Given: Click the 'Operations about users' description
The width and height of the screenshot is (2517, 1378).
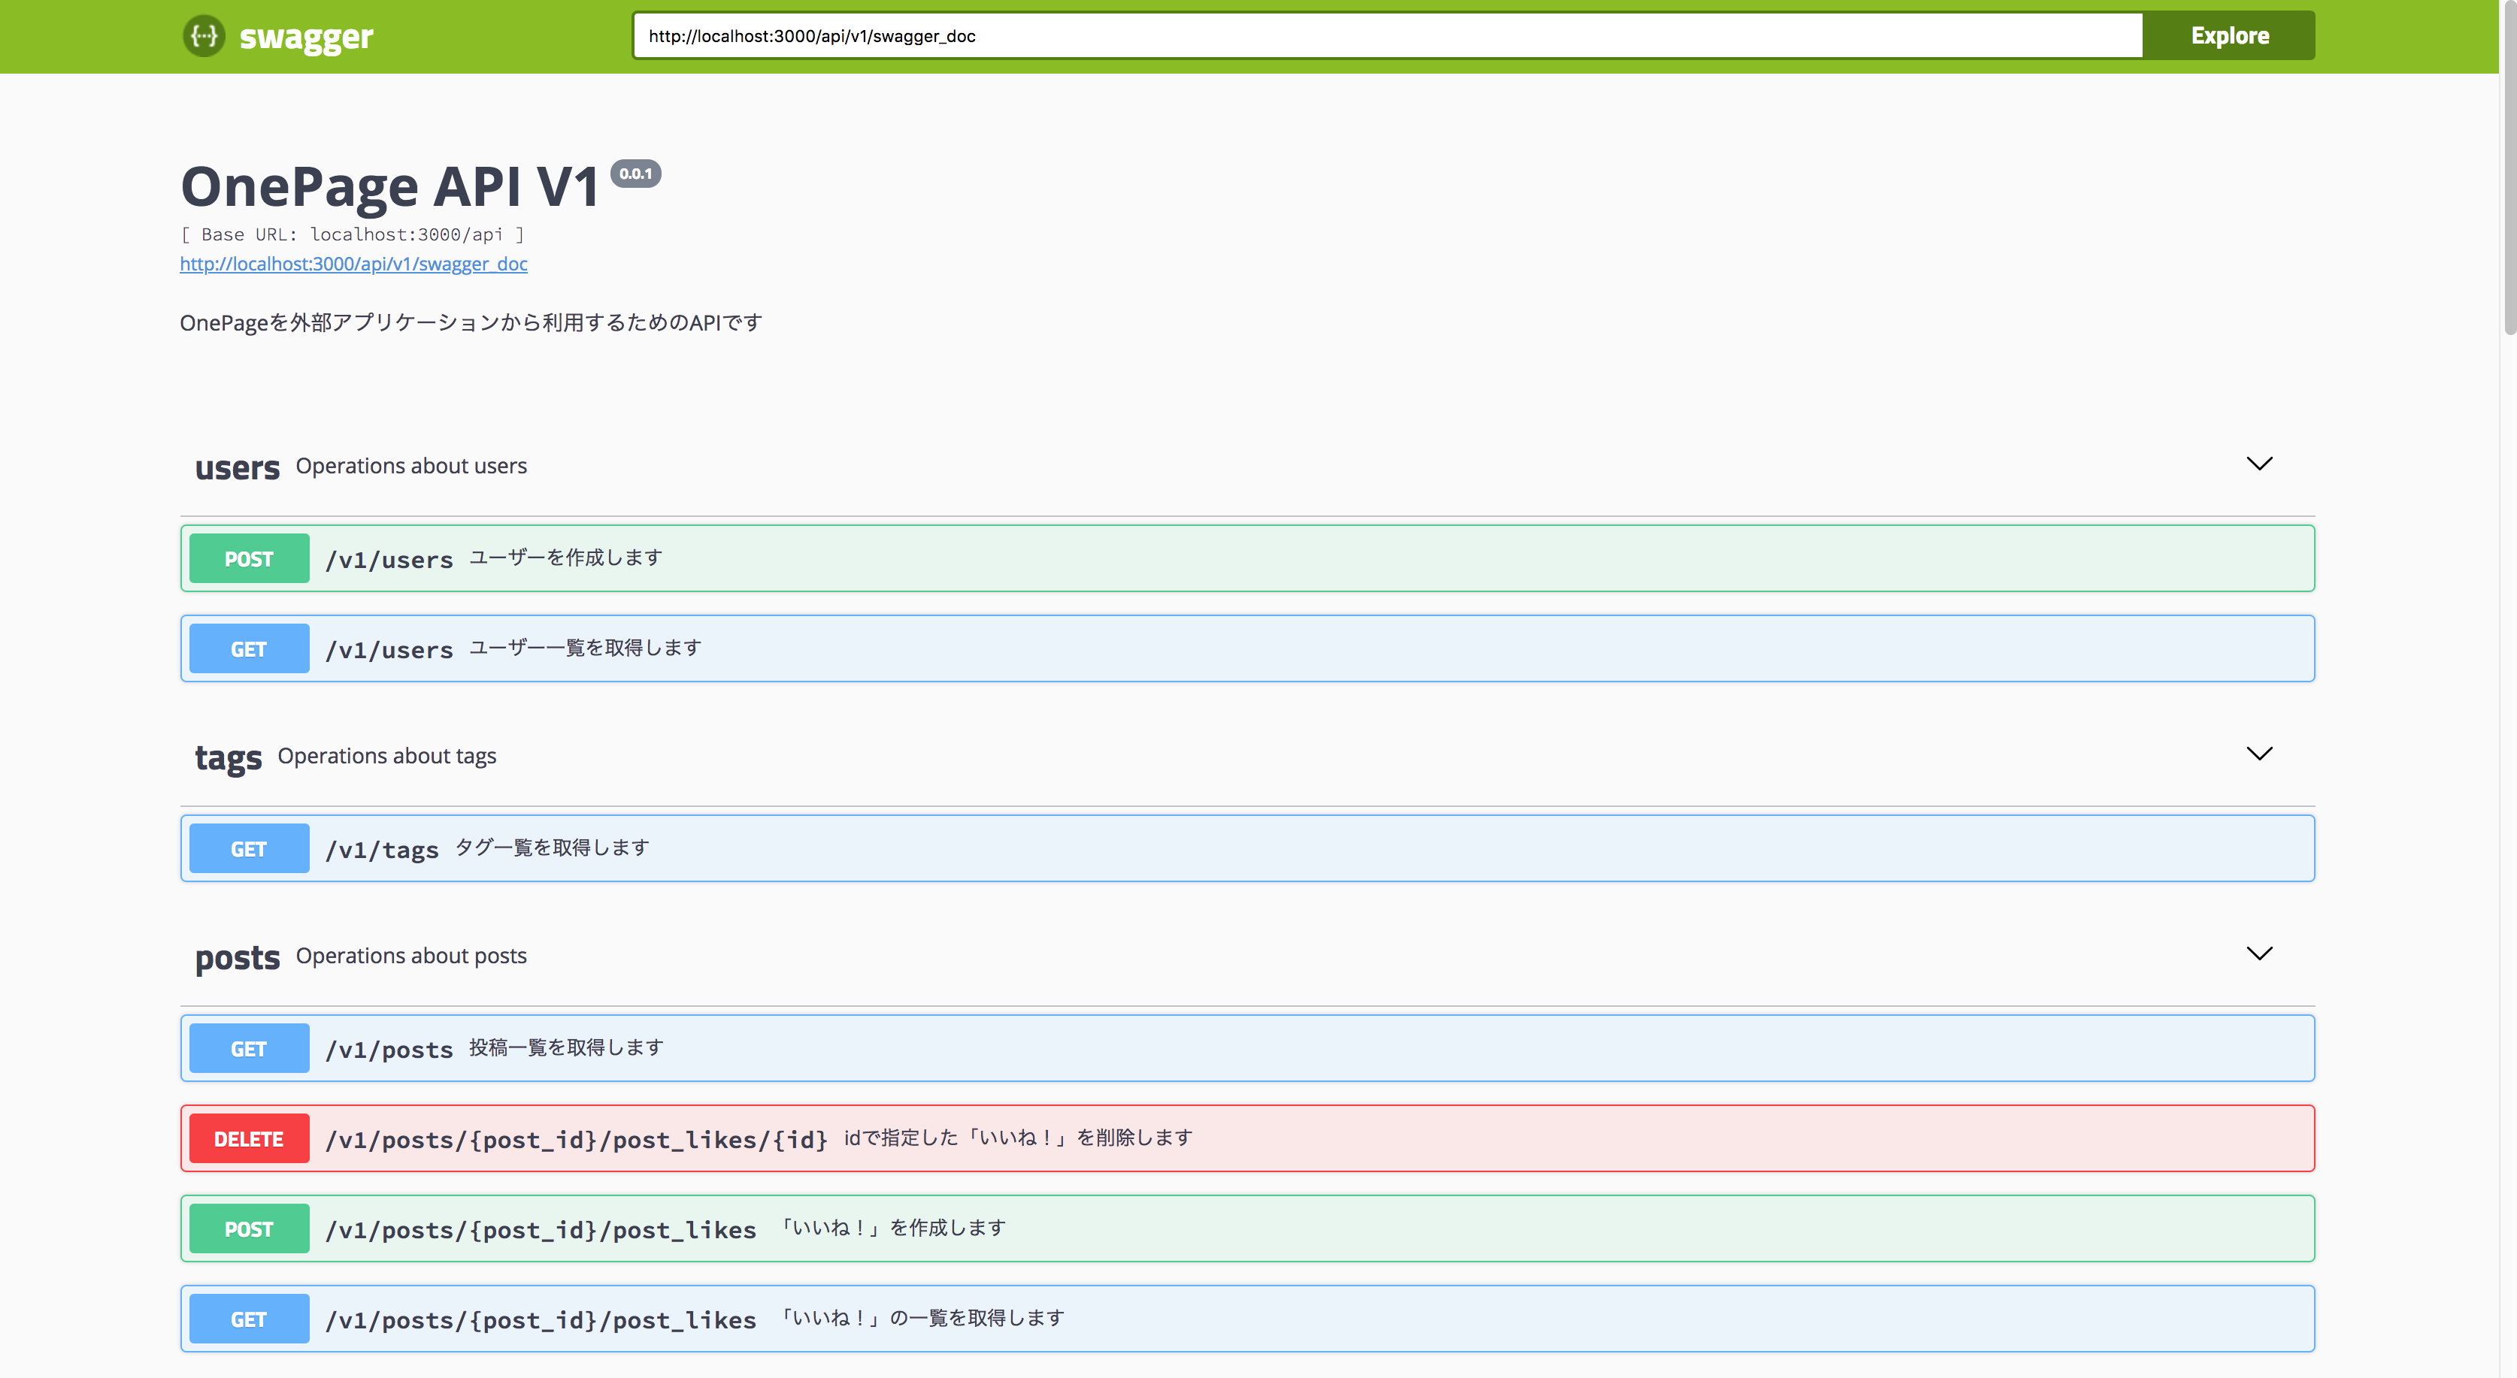Looking at the screenshot, I should tap(411, 467).
